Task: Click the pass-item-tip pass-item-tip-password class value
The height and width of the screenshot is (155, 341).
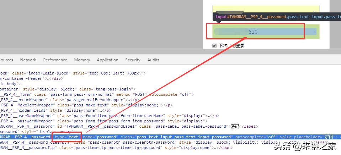Action: click(111, 148)
